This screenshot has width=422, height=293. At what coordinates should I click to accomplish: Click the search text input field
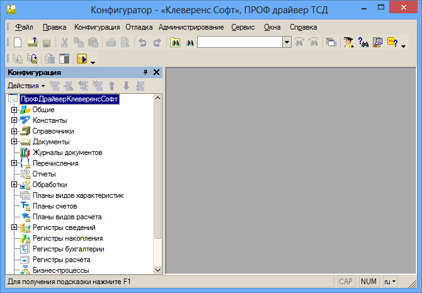[x=240, y=42]
